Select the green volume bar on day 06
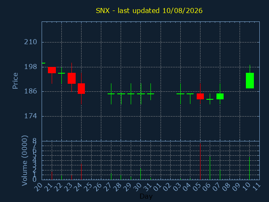 (210, 168)
